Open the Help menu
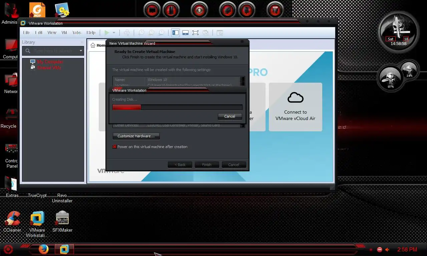The width and height of the screenshot is (427, 256). [91, 33]
